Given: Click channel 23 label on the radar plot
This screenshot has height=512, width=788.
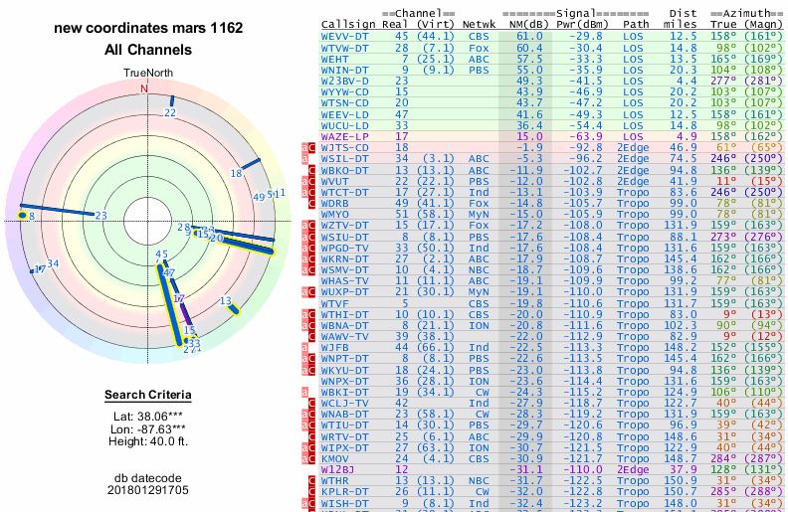Looking at the screenshot, I should (x=100, y=215).
